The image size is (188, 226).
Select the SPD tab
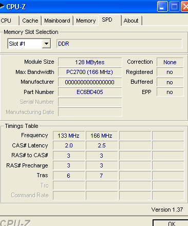click(x=110, y=20)
